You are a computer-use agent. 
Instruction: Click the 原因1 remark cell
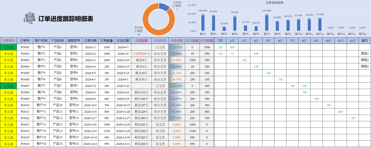coord(364,54)
